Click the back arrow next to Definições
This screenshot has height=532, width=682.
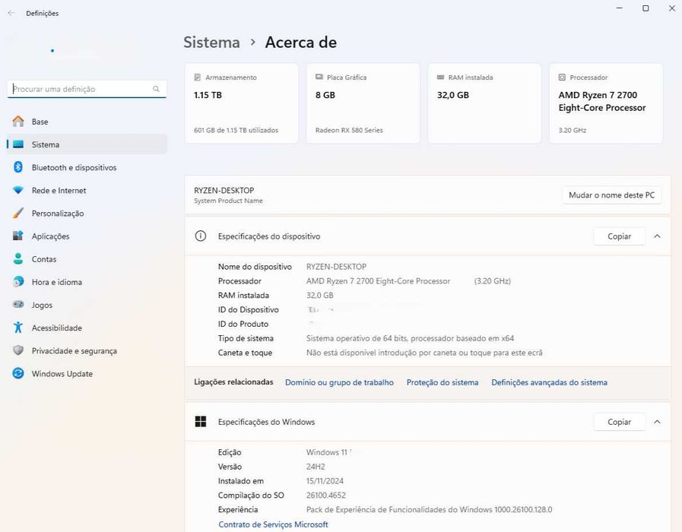pos(11,13)
